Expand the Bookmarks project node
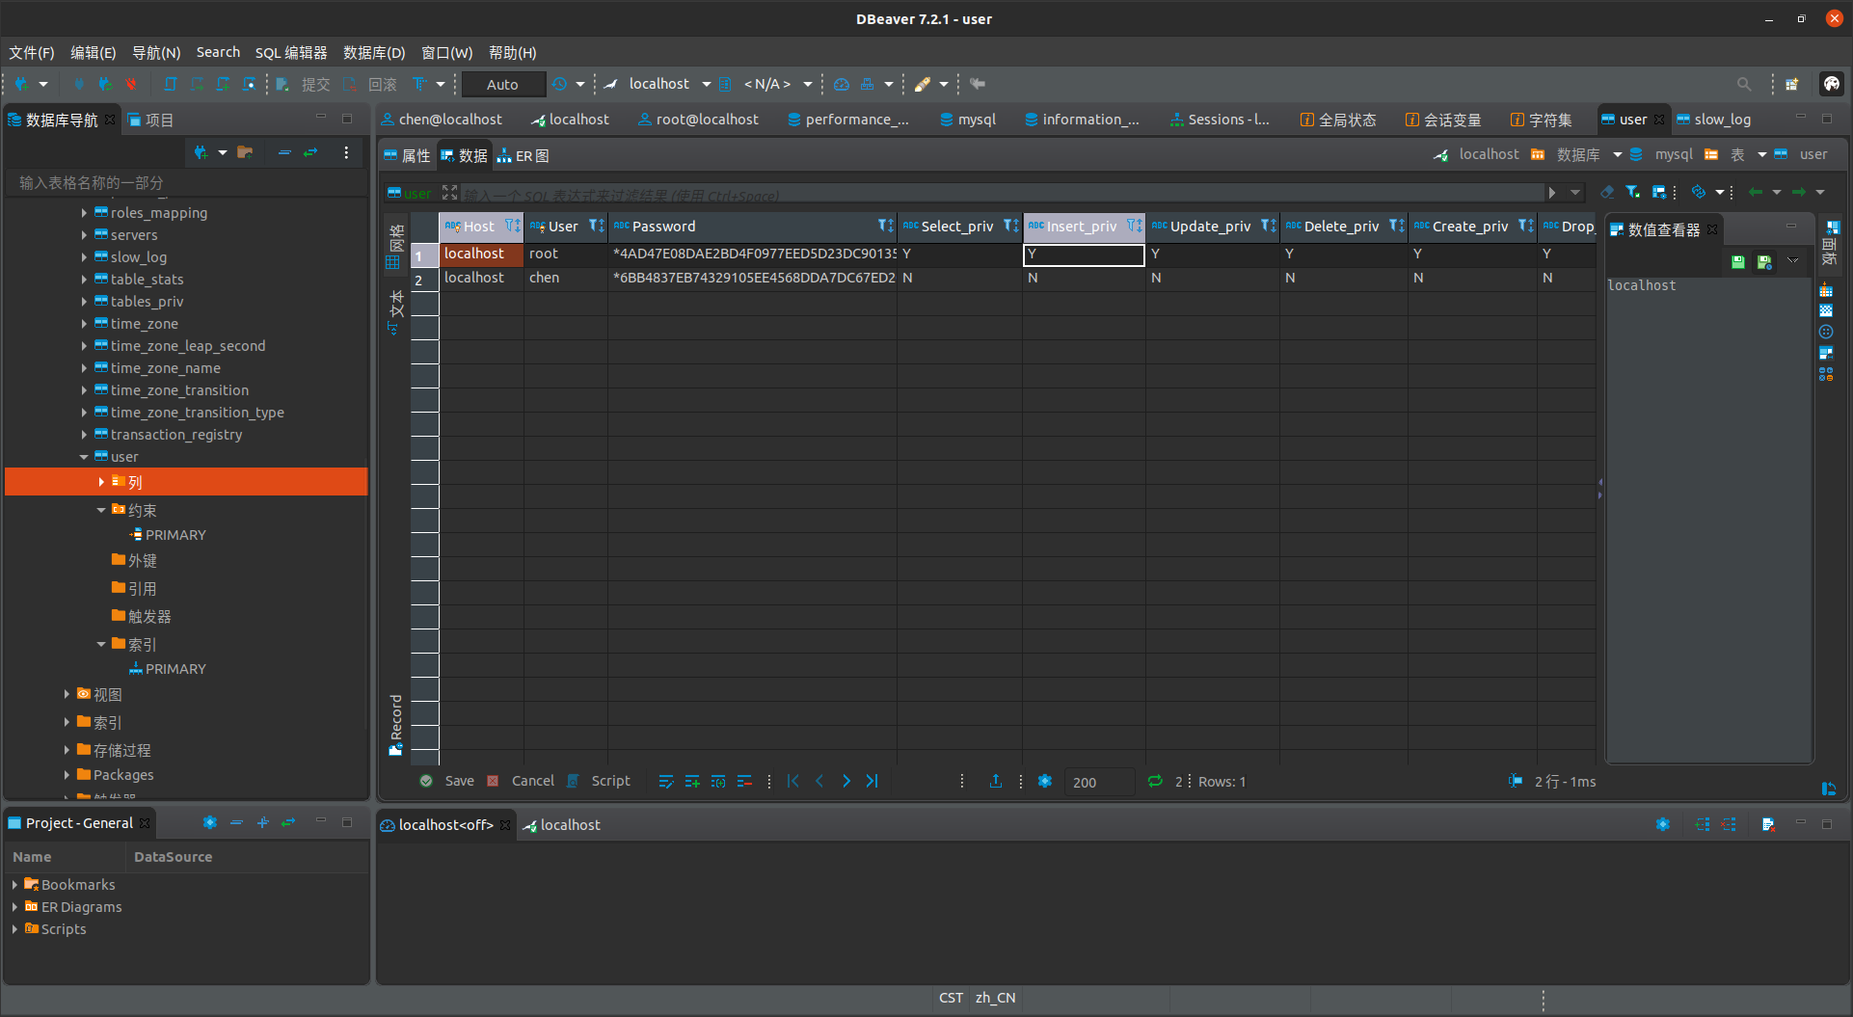 tap(14, 884)
